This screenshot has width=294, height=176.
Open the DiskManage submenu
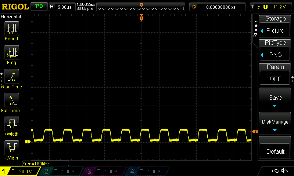275,123
